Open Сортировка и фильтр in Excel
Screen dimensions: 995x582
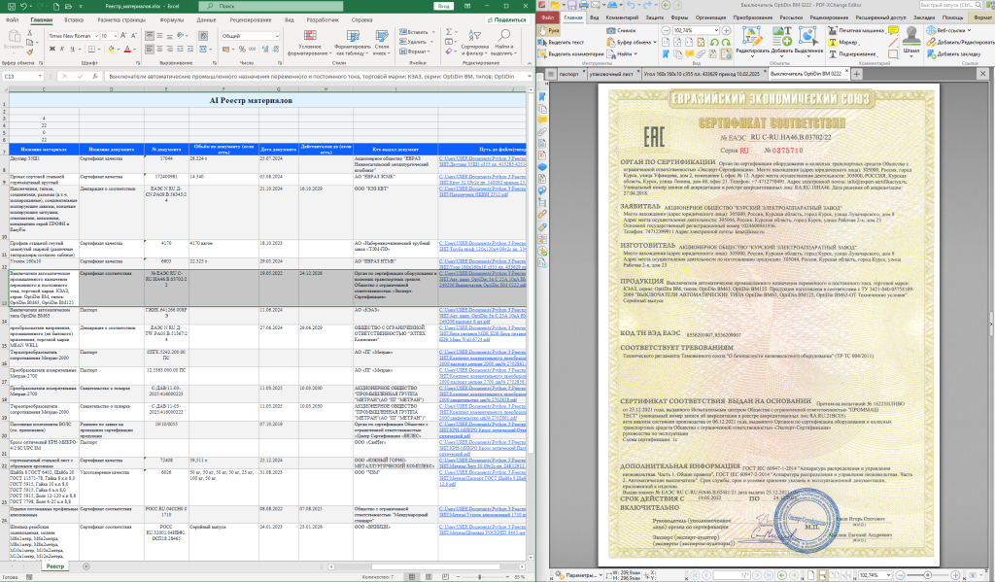474,43
